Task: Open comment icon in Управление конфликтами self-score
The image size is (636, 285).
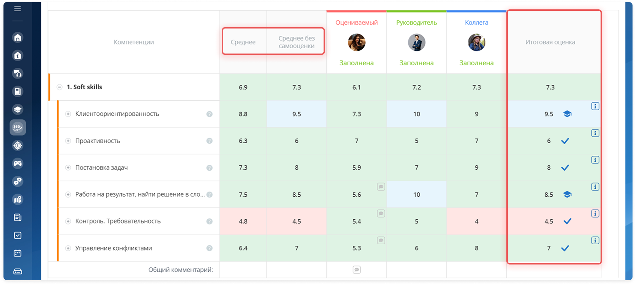Action: 381,240
